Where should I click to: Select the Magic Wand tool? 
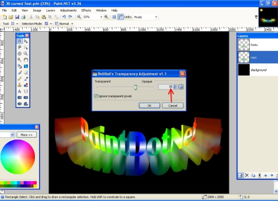(20, 60)
